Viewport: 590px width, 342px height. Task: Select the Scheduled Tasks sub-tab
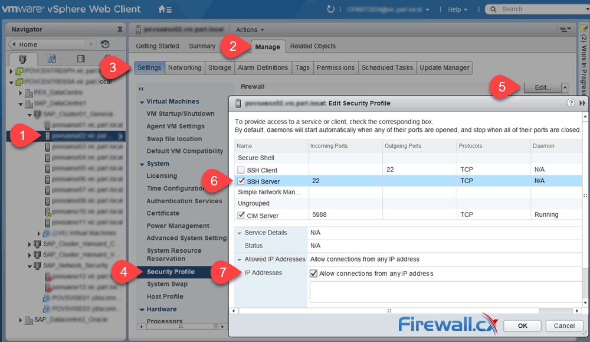387,68
